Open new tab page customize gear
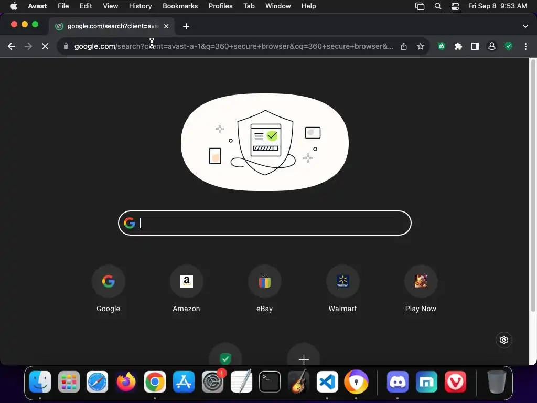Screen dimensions: 537x403 [x=504, y=340]
